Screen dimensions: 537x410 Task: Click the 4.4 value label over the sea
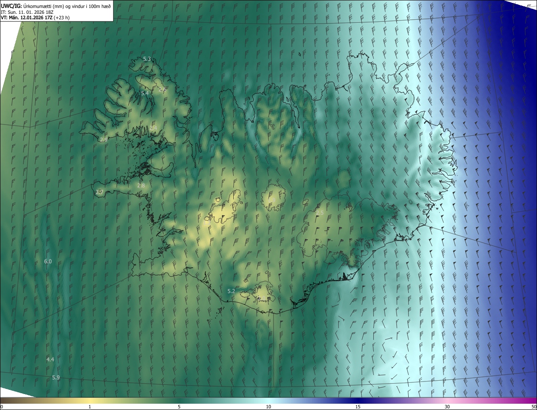(50, 360)
